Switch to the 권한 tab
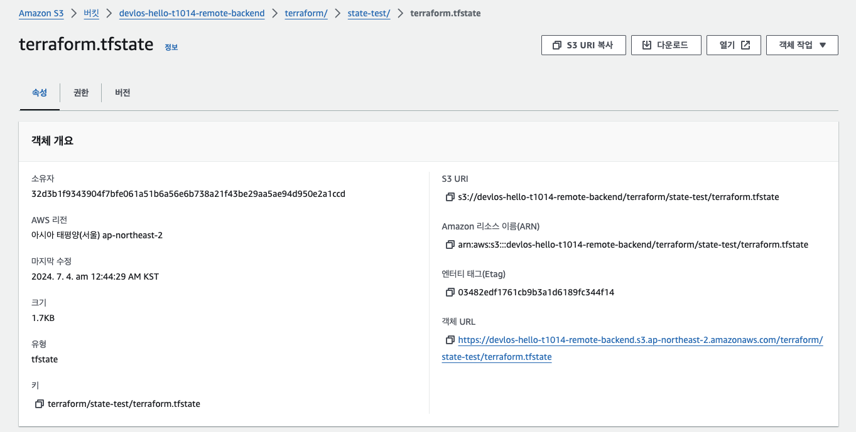 pos(81,93)
